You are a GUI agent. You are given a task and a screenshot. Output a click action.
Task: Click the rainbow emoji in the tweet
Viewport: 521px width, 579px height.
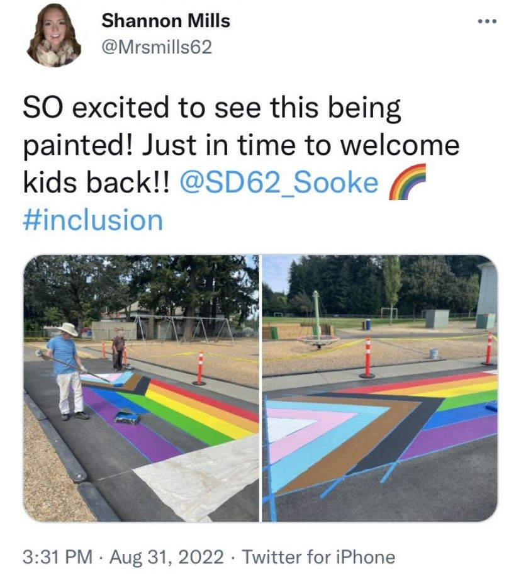point(407,182)
